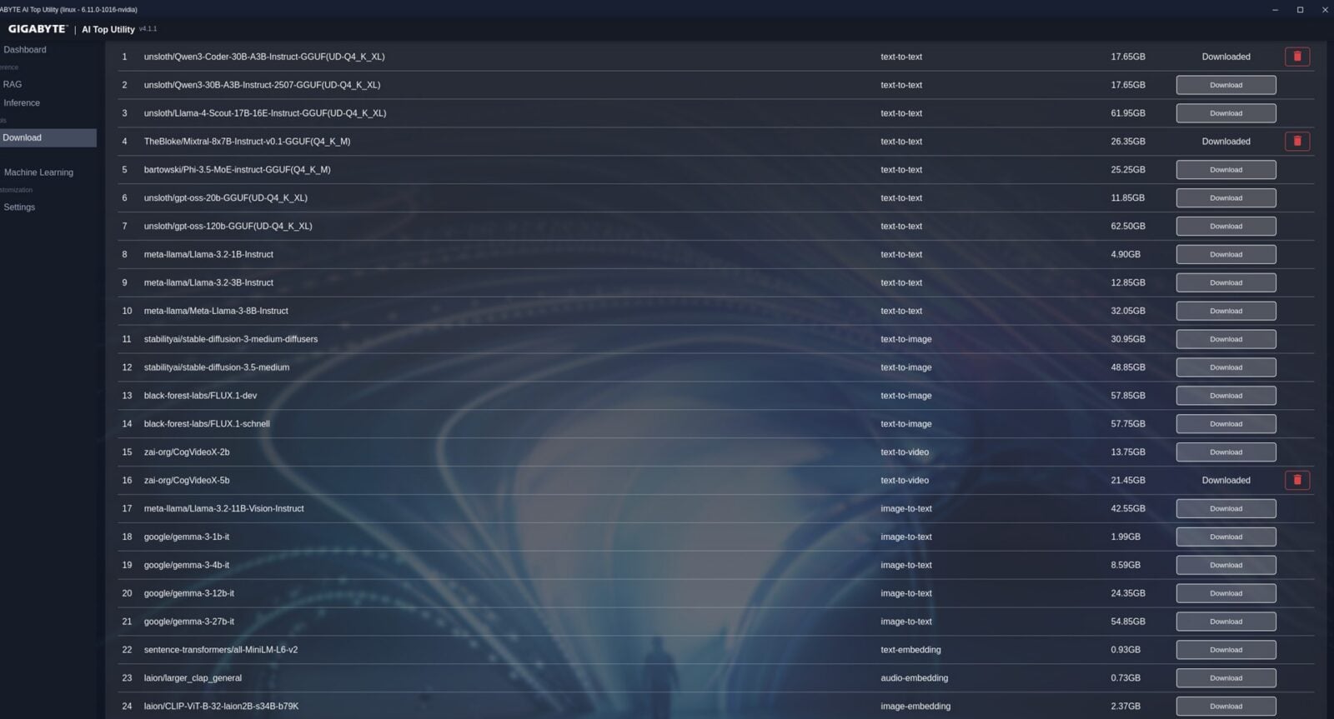The image size is (1334, 719).
Task: Open Inference in the sidebar
Action: point(22,103)
